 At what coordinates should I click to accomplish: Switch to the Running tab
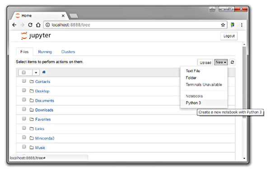click(45, 52)
